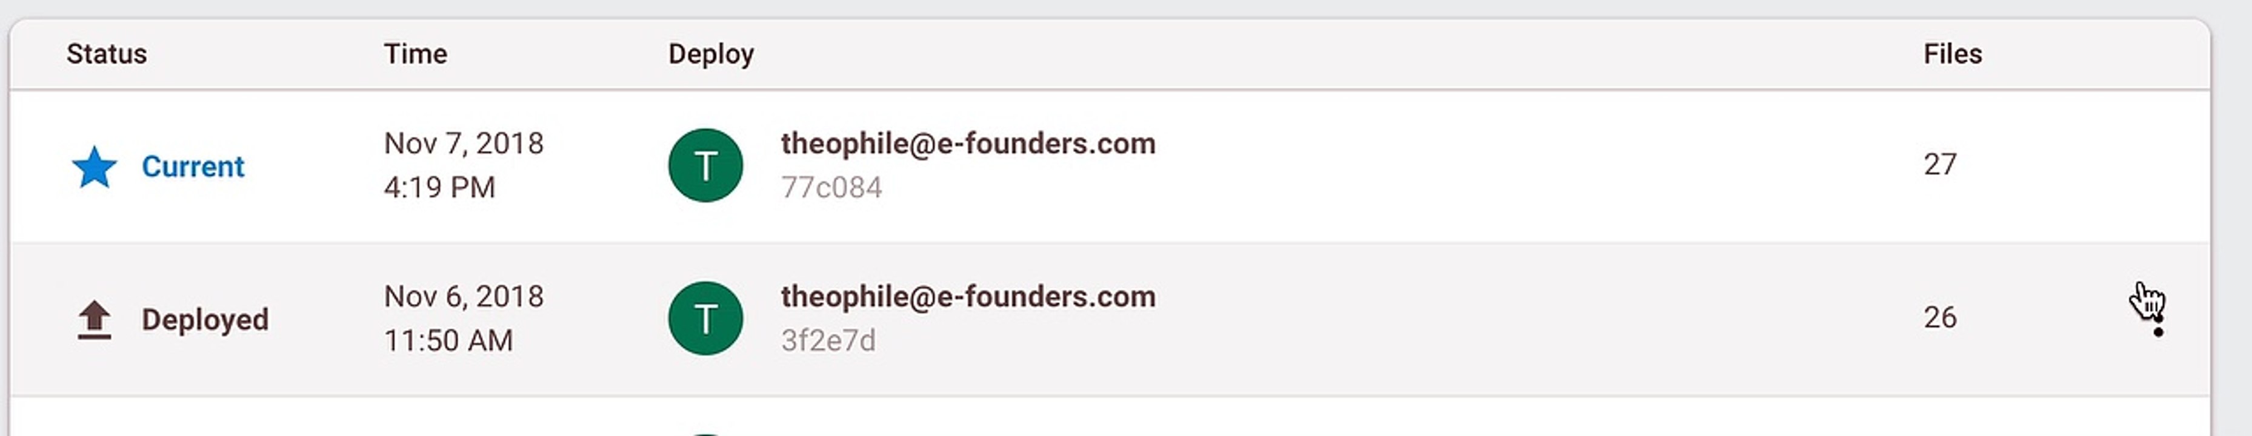
Task: Open the three-dot menu on the Deployed row
Action: pyautogui.click(x=2157, y=319)
